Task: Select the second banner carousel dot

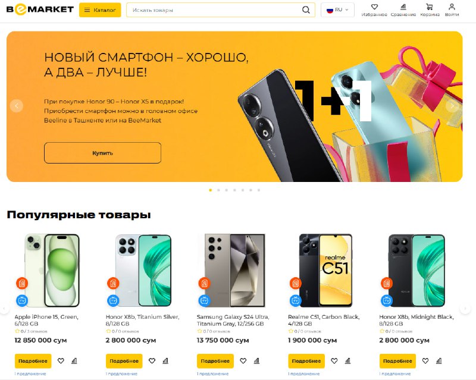Action: 218,190
